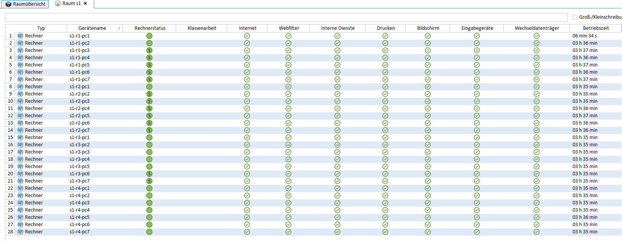Select the row for s1-r4-pc5
Viewport: 622px width, 241px height.
(x=80, y=217)
